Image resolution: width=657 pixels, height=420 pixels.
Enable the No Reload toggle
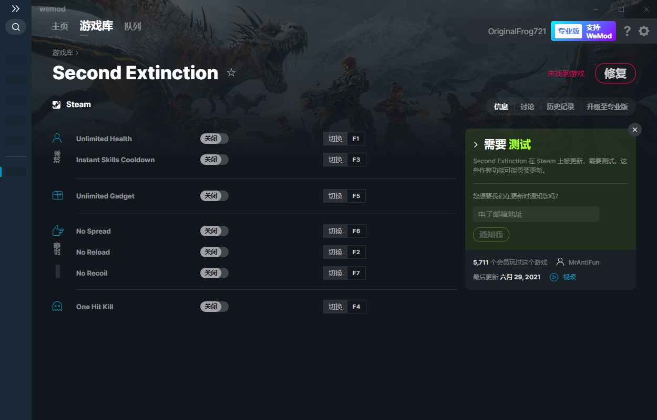[x=214, y=252]
